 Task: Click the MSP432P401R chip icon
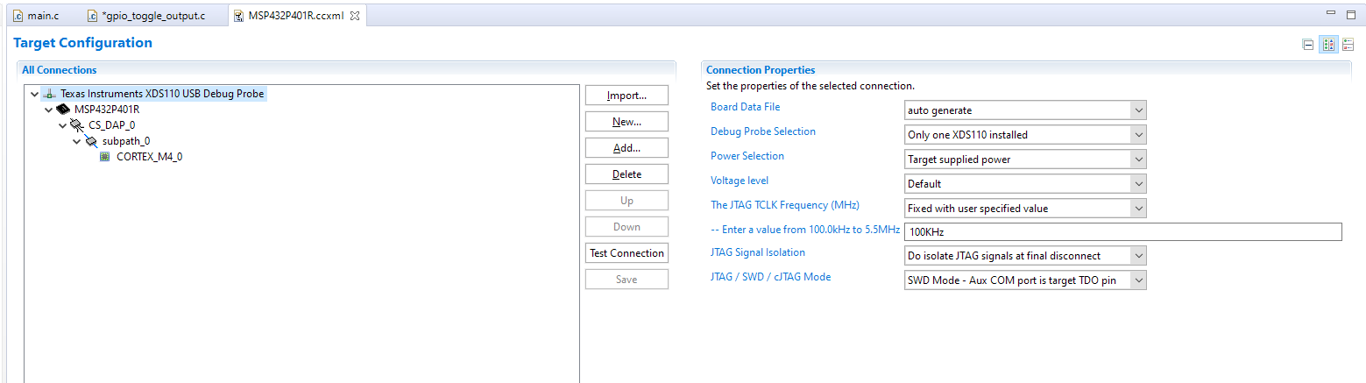point(63,110)
